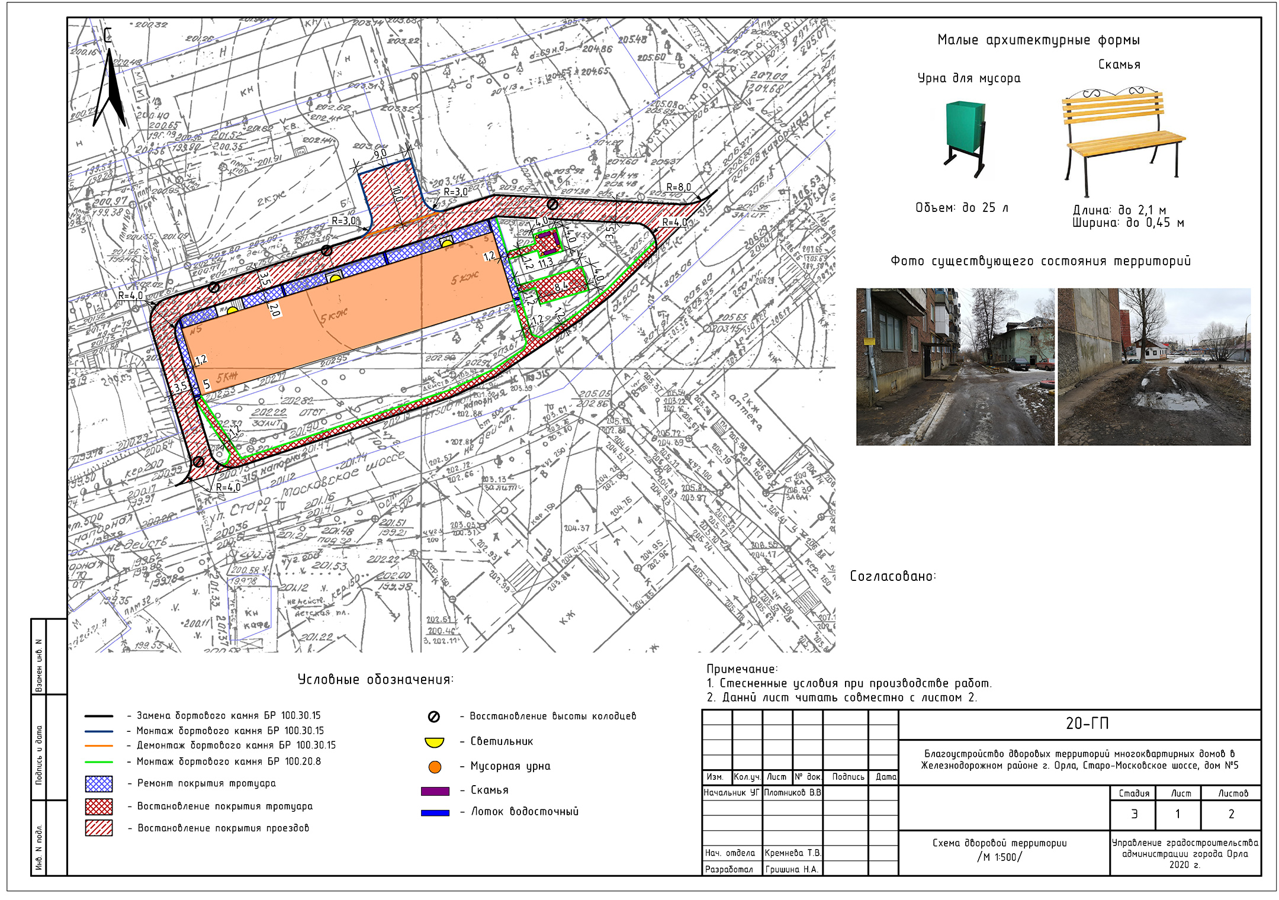This screenshot has width=1279, height=900.
Task: Click the 'Объем: до 25 л' text
Action: [x=962, y=208]
